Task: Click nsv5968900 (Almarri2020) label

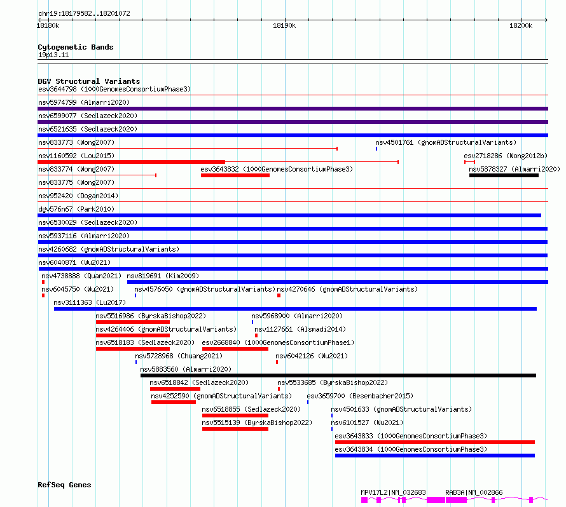Action: [297, 316]
